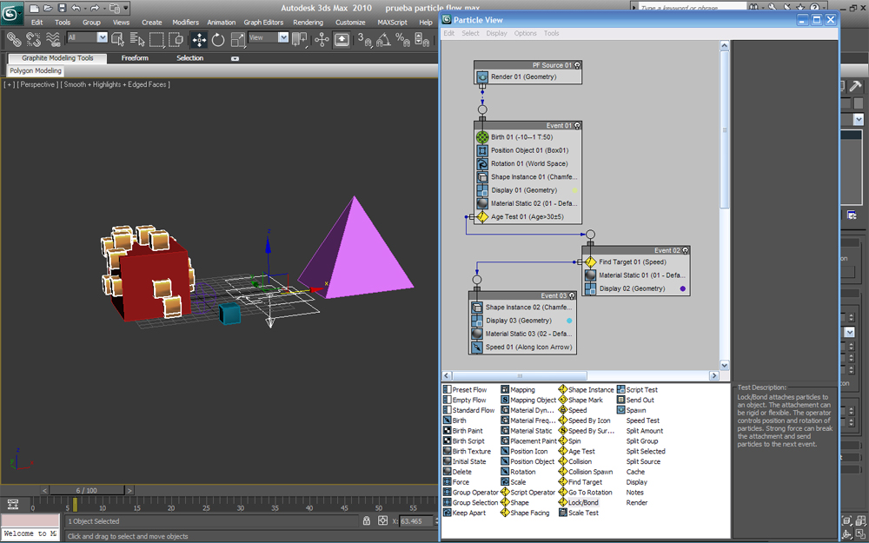Toggle Spinner Snap button
This screenshot has height=543, width=869.
point(422,39)
